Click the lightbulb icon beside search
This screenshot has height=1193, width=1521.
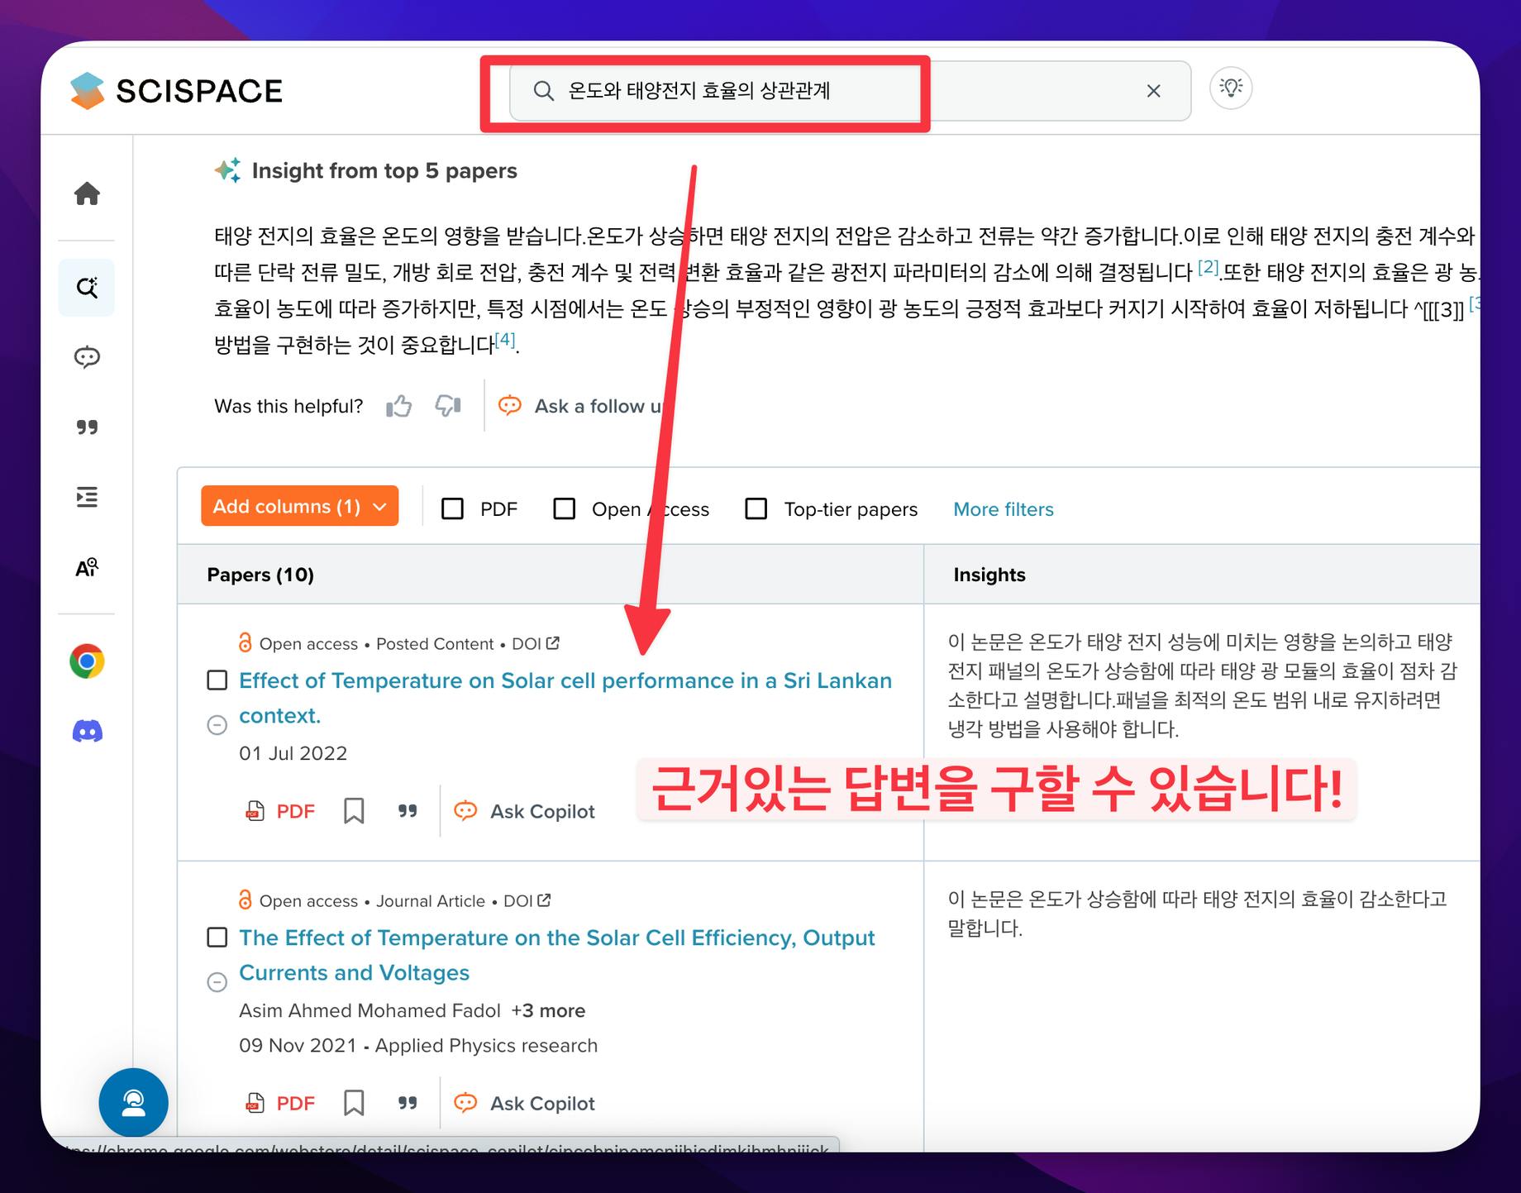click(x=1231, y=88)
